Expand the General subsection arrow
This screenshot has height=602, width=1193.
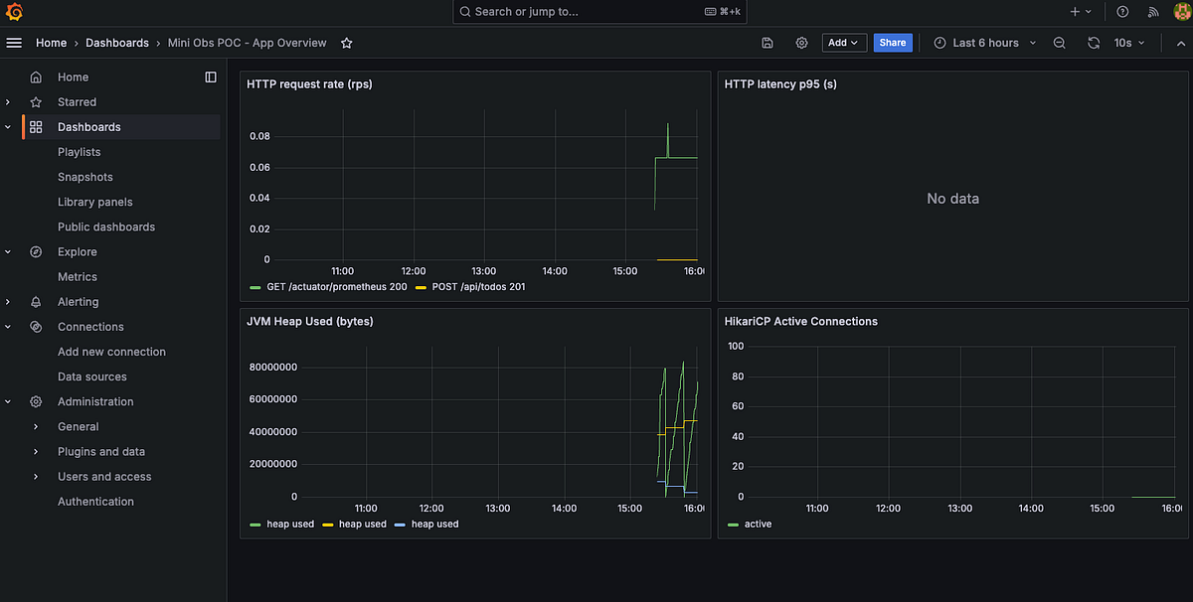[36, 426]
